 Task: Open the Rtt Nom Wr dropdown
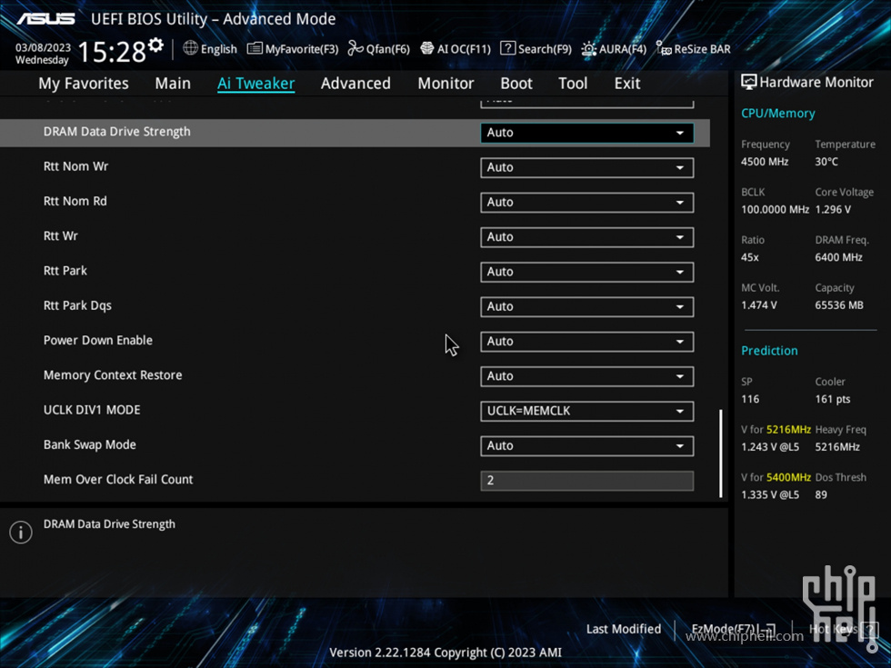click(x=587, y=167)
